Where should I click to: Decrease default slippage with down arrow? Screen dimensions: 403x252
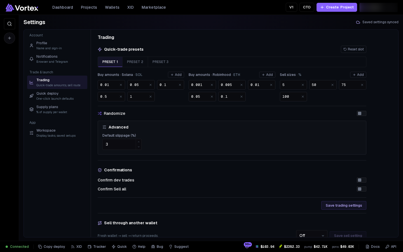(139, 147)
